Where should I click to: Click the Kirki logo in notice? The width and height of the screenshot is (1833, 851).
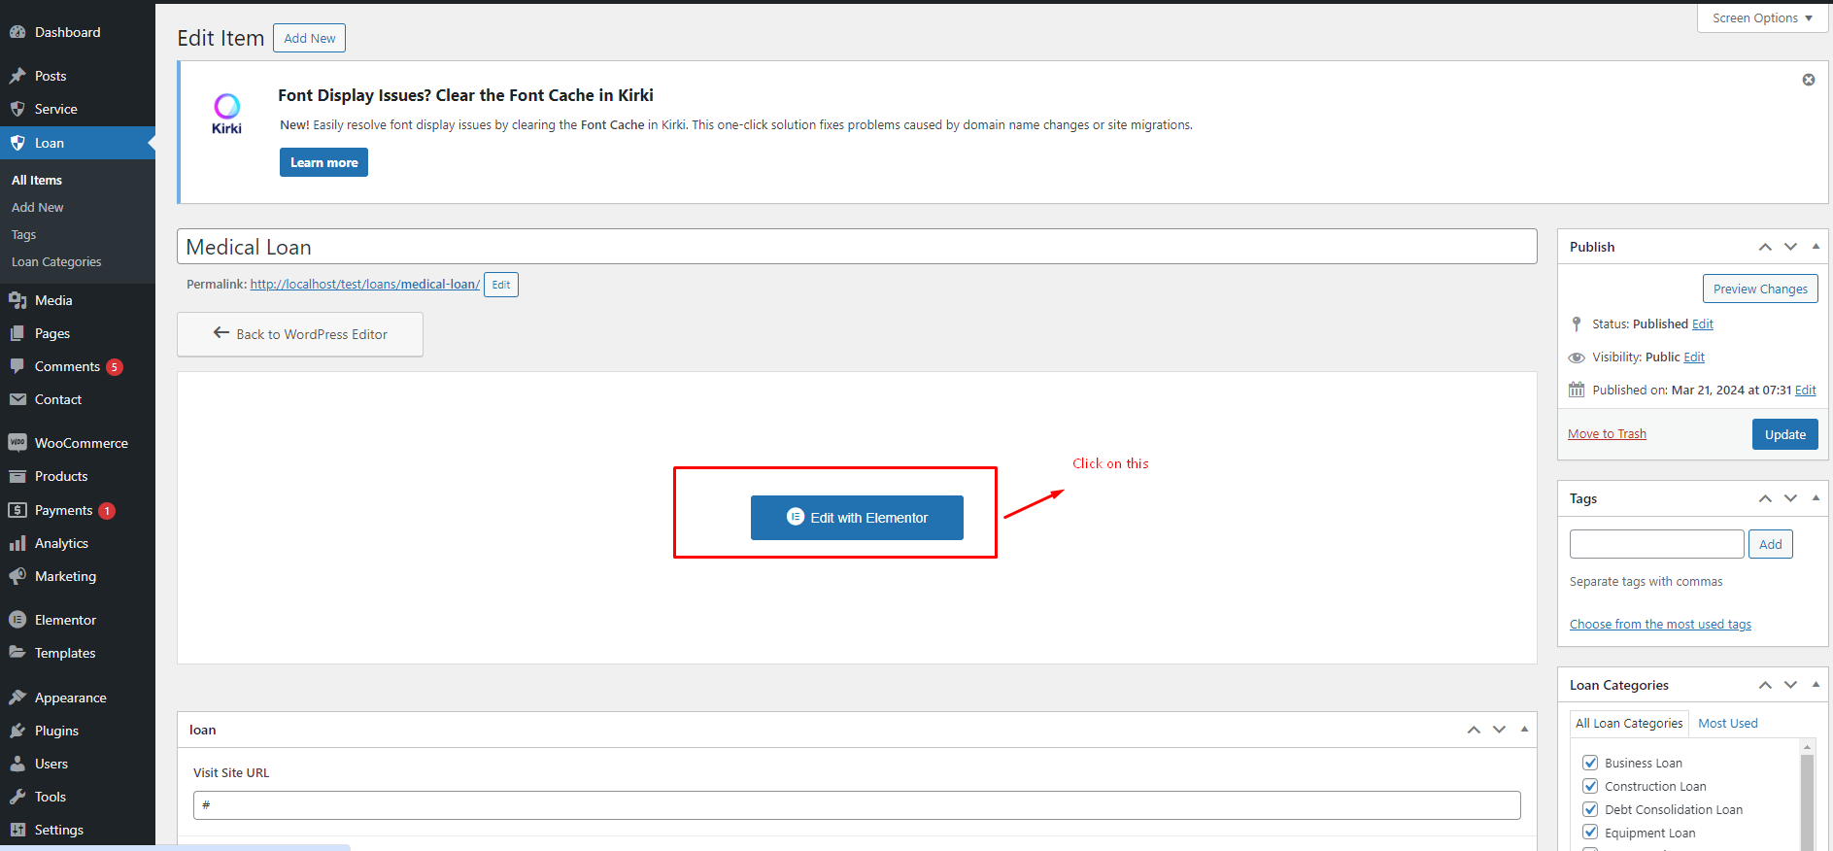[226, 114]
